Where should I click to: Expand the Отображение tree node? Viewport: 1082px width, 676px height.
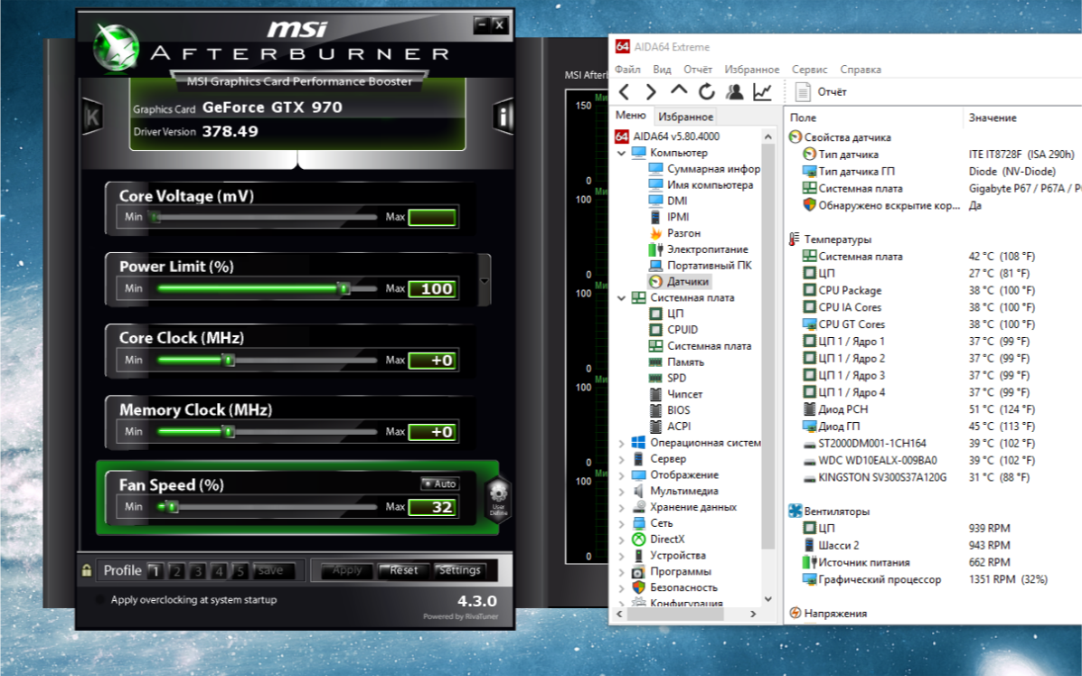pos(621,474)
